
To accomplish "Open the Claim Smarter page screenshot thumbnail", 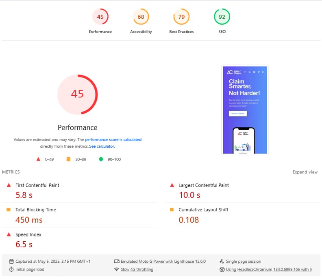I will [x=245, y=110].
